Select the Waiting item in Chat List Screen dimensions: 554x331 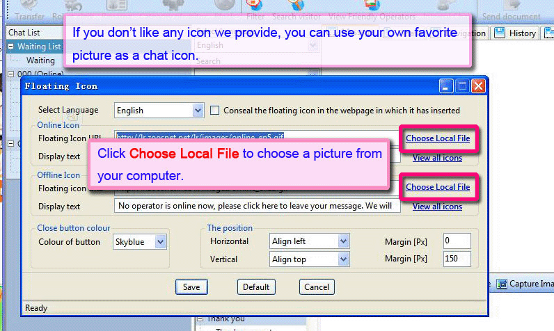point(40,60)
